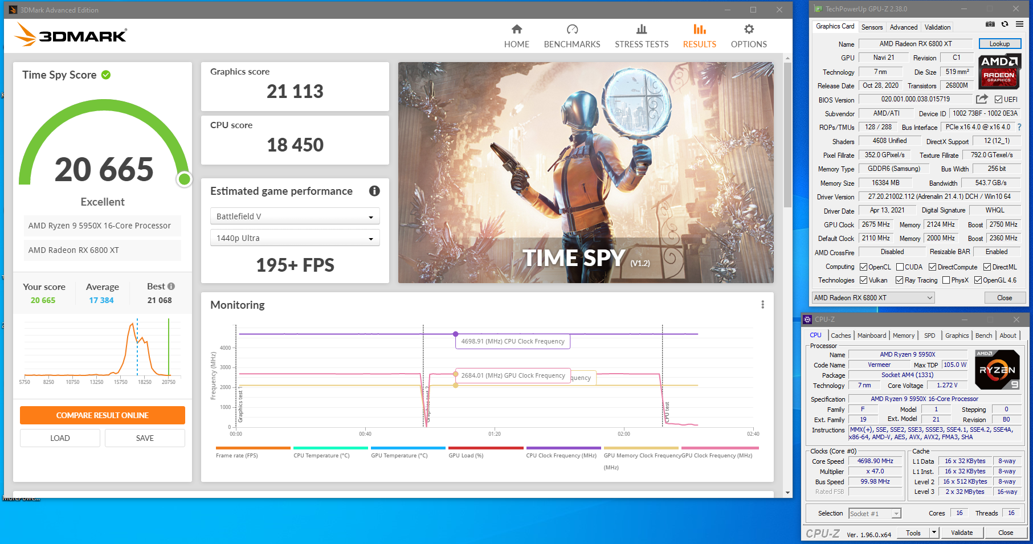Open STRESS TESTS bar chart icon
This screenshot has width=1033, height=544.
coord(642,29)
